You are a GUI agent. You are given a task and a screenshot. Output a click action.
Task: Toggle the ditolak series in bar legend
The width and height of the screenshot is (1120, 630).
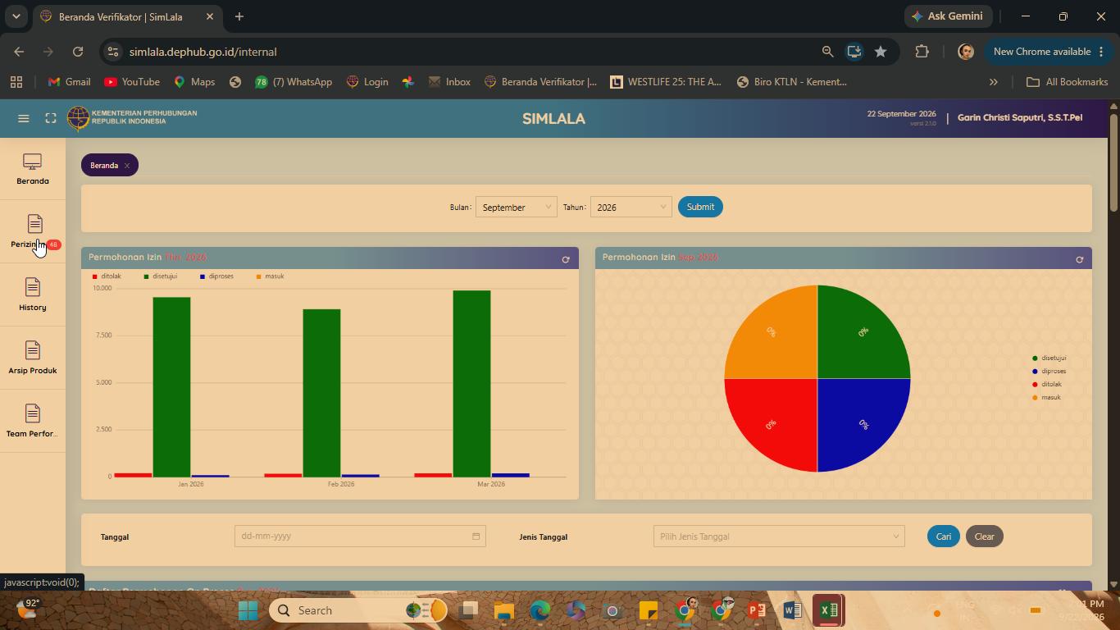point(107,276)
